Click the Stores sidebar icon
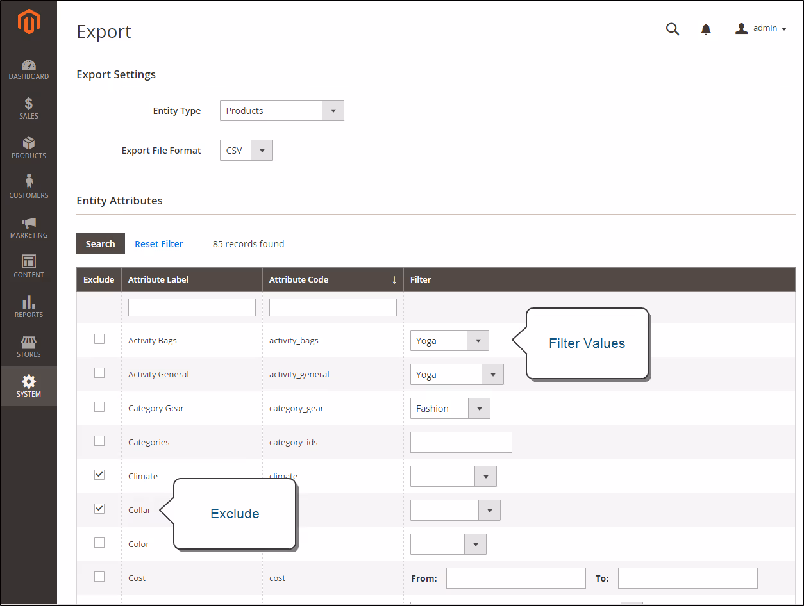The width and height of the screenshot is (804, 606). point(28,346)
